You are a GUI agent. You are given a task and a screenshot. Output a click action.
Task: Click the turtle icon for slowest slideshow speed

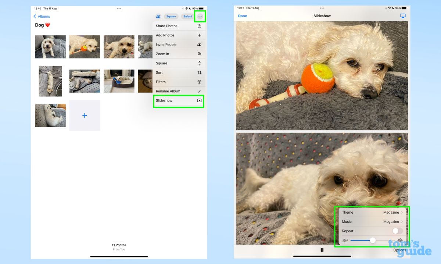(345, 240)
